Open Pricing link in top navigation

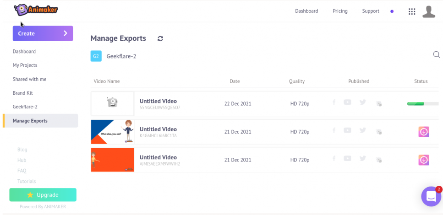point(340,11)
